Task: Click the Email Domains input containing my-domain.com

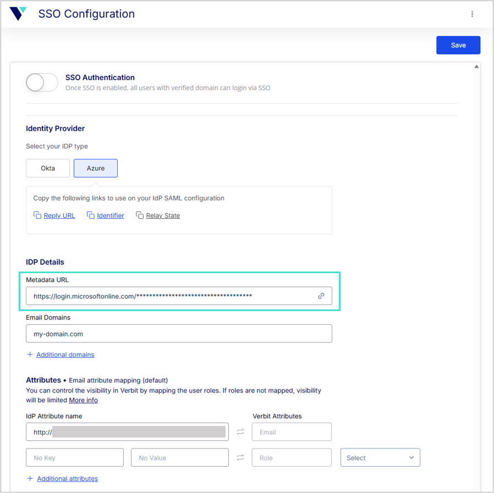Action: pyautogui.click(x=179, y=333)
